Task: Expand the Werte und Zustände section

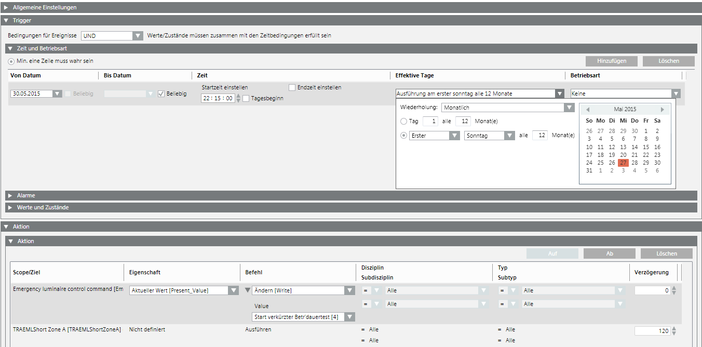Action: [x=11, y=207]
